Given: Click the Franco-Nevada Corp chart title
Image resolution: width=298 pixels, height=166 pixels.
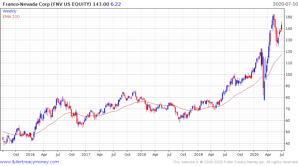Looking at the screenshot, I should click(x=47, y=4).
